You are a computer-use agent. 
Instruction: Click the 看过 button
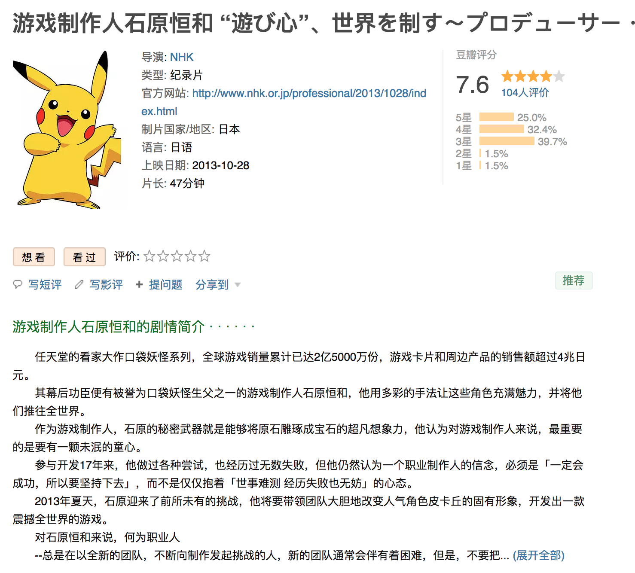click(x=85, y=257)
